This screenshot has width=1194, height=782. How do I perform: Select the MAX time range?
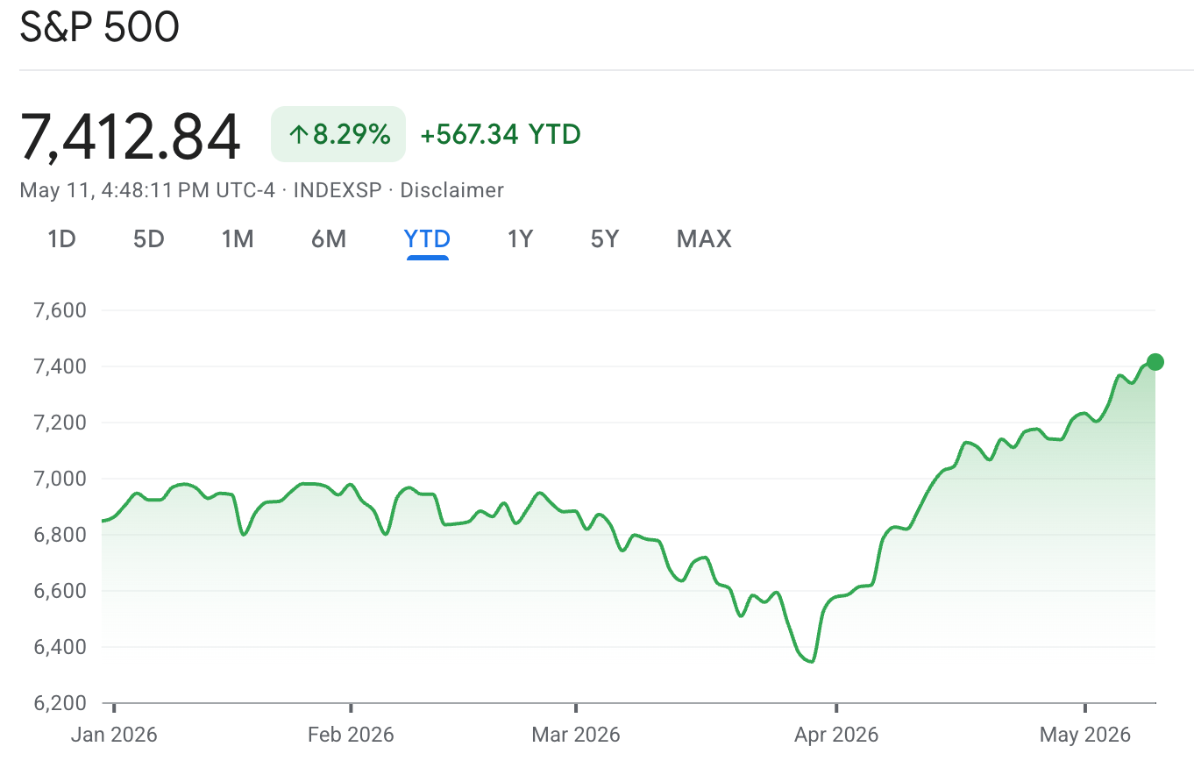704,238
